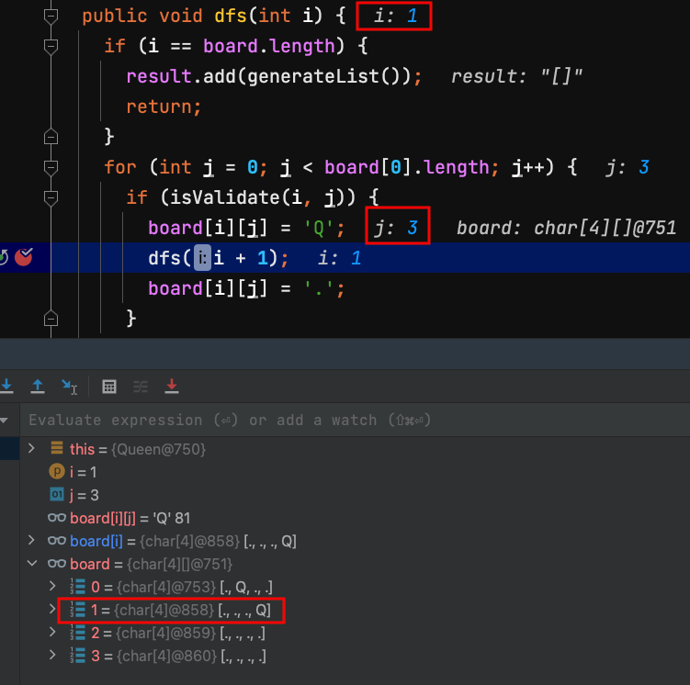Open the Evaluate Expression calculator icon
The height and width of the screenshot is (685, 690).
109,387
